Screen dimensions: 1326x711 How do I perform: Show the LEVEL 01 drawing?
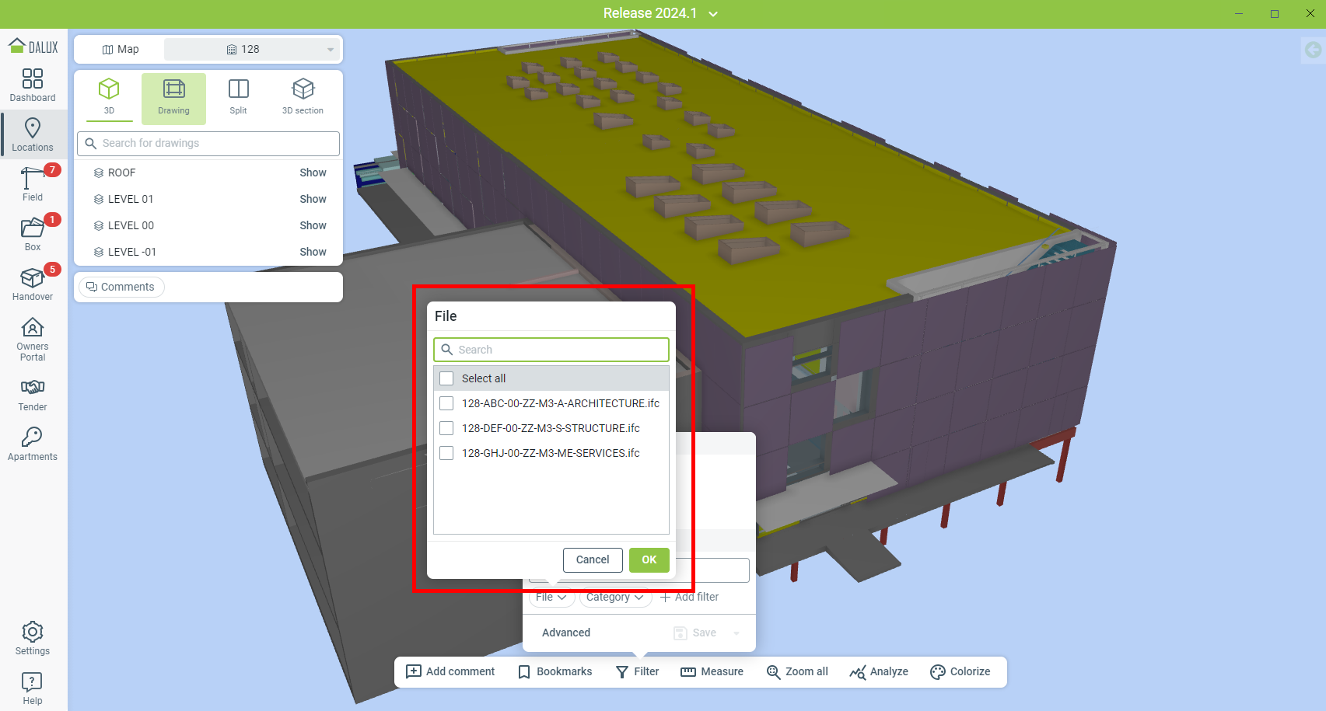313,199
